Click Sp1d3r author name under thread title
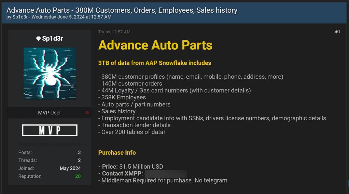 [x=19, y=17]
